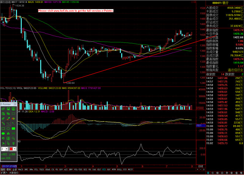Pick the straight line drawing tool
Image resolution: width=244 pixels, height=175 pixels.
click(x=8, y=124)
